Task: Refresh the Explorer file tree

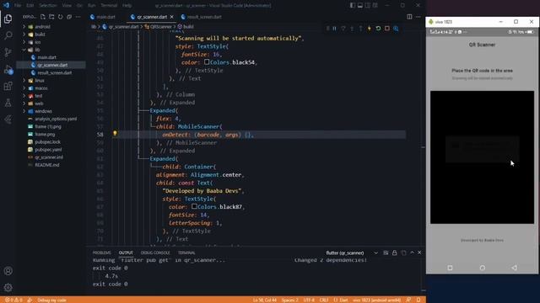Action: 60,17
